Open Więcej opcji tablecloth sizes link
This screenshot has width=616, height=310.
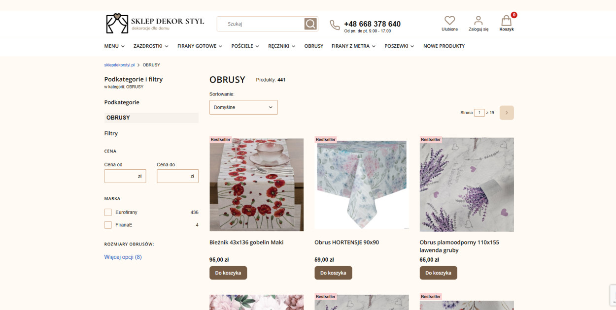click(122, 257)
